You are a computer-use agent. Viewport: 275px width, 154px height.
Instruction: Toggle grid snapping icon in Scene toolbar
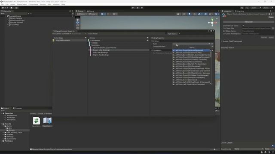tap(103, 14)
